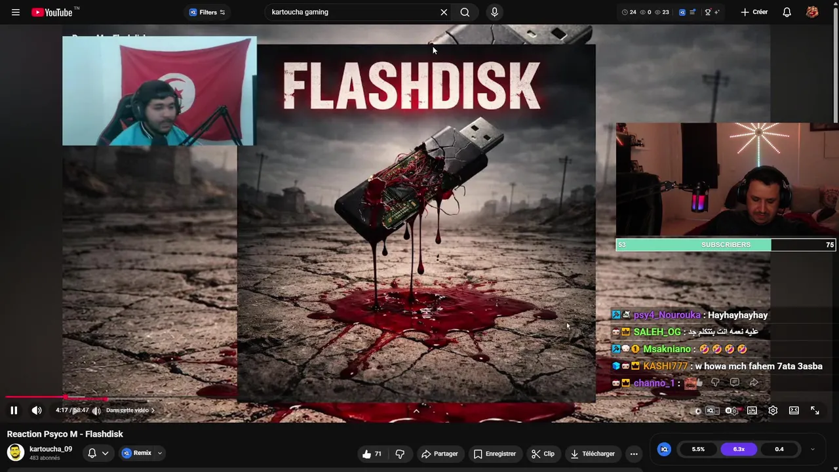Pause the video
This screenshot has height=472, width=839.
(14, 410)
